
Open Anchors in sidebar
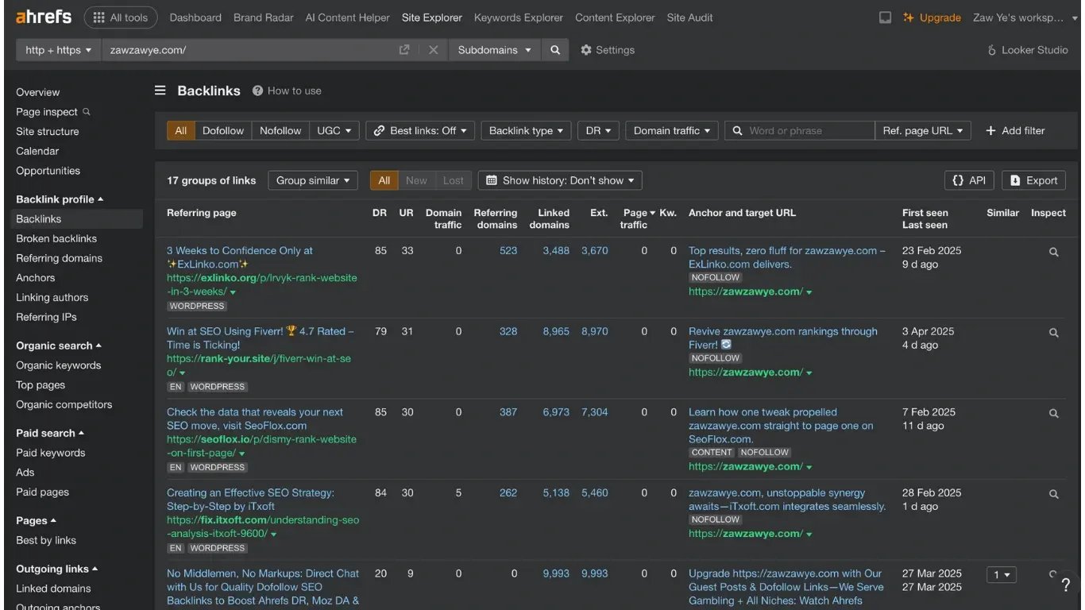click(x=36, y=278)
